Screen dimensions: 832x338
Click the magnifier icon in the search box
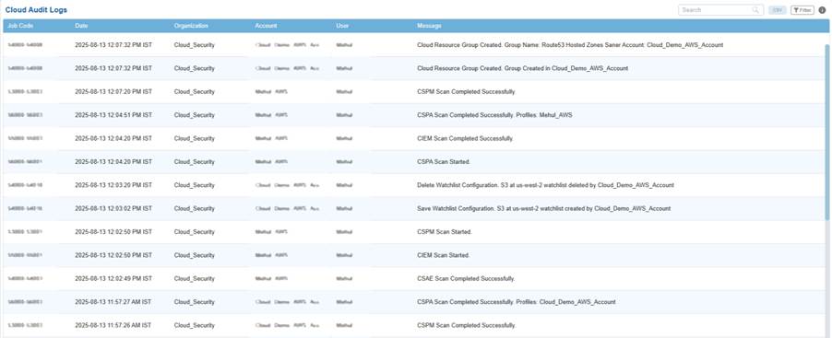pos(755,10)
